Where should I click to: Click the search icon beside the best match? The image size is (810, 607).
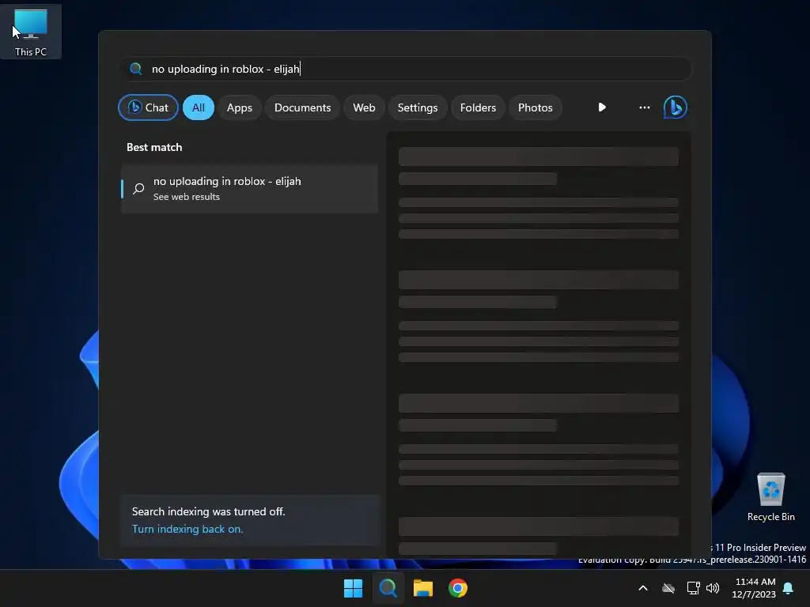coord(138,188)
